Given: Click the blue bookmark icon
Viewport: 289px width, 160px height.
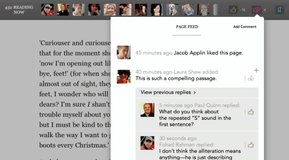Looking at the screenshot, I should (280, 10).
